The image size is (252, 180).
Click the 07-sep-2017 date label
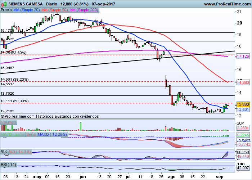(103, 4)
